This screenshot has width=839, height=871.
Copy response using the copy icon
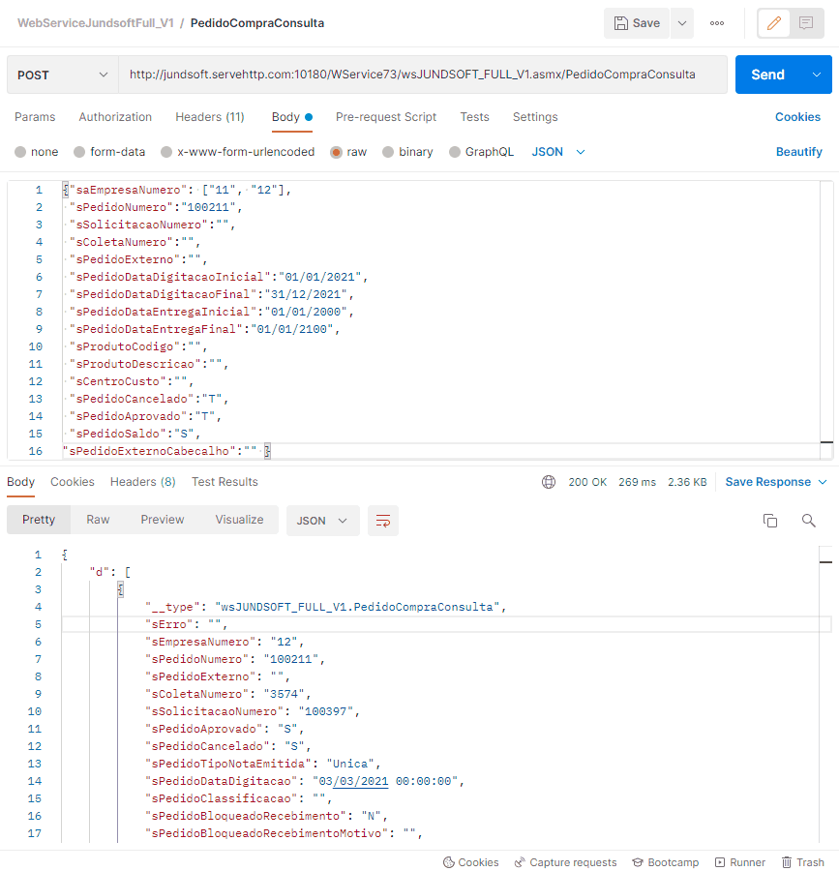coord(770,521)
